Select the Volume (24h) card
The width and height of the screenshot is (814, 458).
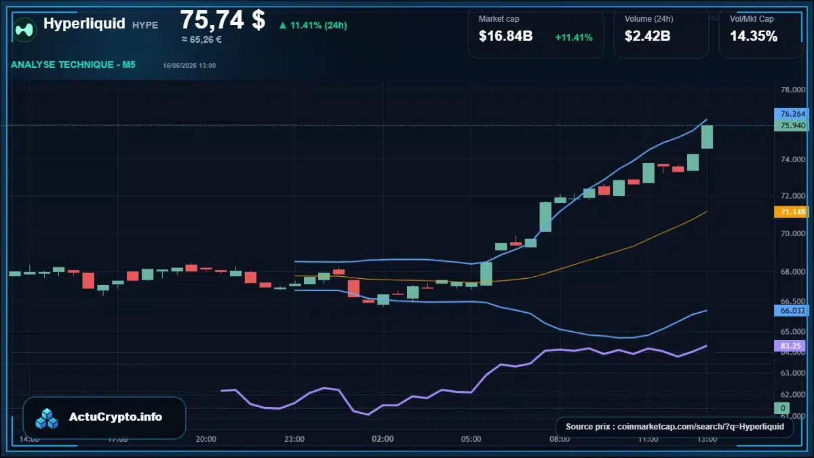coord(661,33)
